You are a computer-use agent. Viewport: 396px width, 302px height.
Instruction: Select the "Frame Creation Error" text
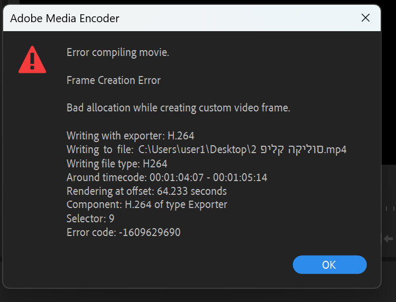tap(113, 80)
